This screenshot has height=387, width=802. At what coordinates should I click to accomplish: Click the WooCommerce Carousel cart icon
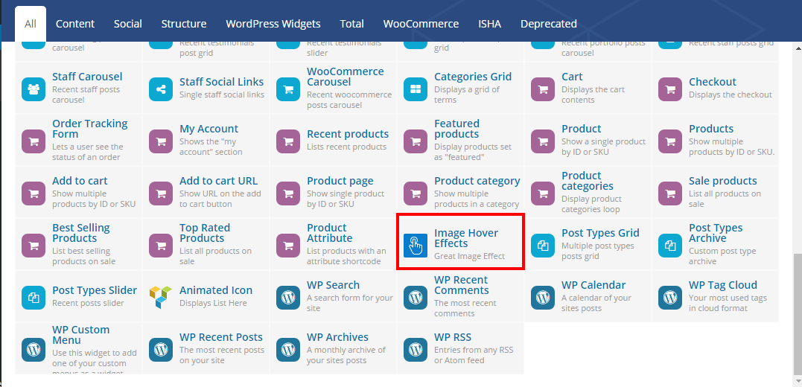tap(288, 89)
